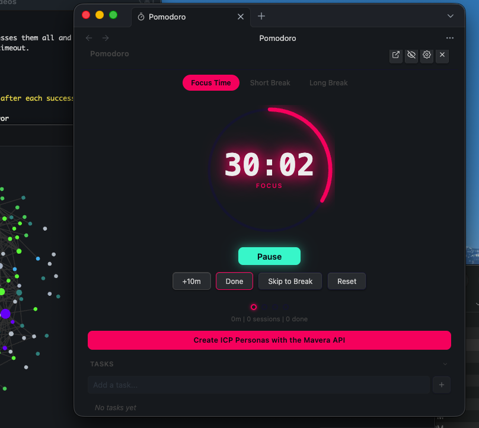This screenshot has height=428, width=479.
Task: Open the Create ICP Personas with the Mavera API task
Action: 269,340
